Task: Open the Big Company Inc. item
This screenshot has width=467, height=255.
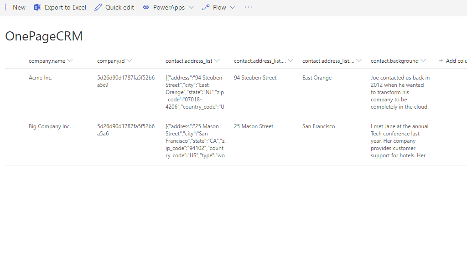Action: coord(50,126)
